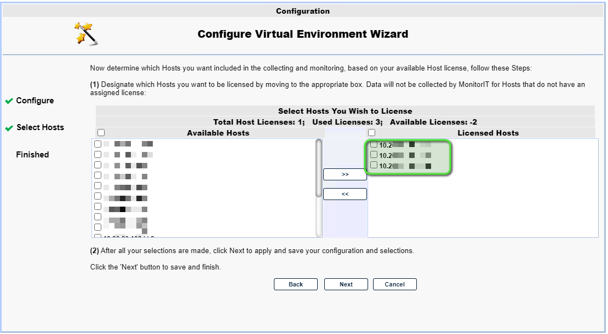Check the second host in Licensed Hosts
Screen dimensions: 608x334
(x=374, y=155)
